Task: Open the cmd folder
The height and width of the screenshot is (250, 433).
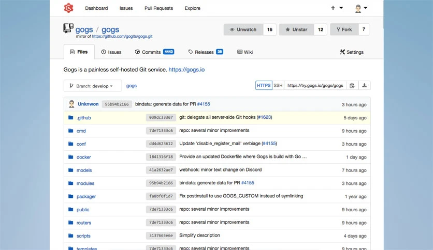Action: pyautogui.click(x=81, y=131)
